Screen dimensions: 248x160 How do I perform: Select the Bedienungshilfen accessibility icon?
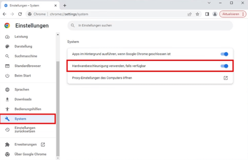(7, 109)
